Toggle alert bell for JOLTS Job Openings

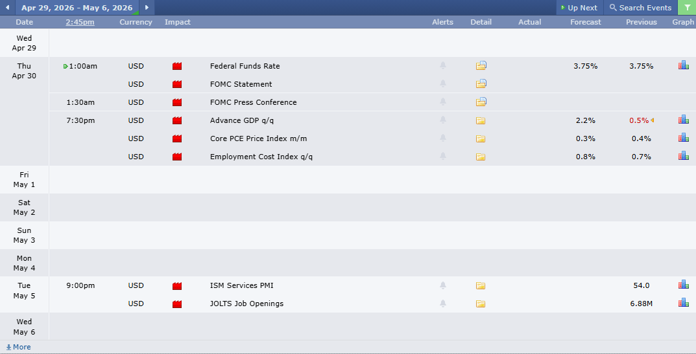pyautogui.click(x=443, y=304)
